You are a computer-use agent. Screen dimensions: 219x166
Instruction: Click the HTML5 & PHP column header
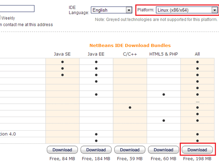[x=163, y=54]
